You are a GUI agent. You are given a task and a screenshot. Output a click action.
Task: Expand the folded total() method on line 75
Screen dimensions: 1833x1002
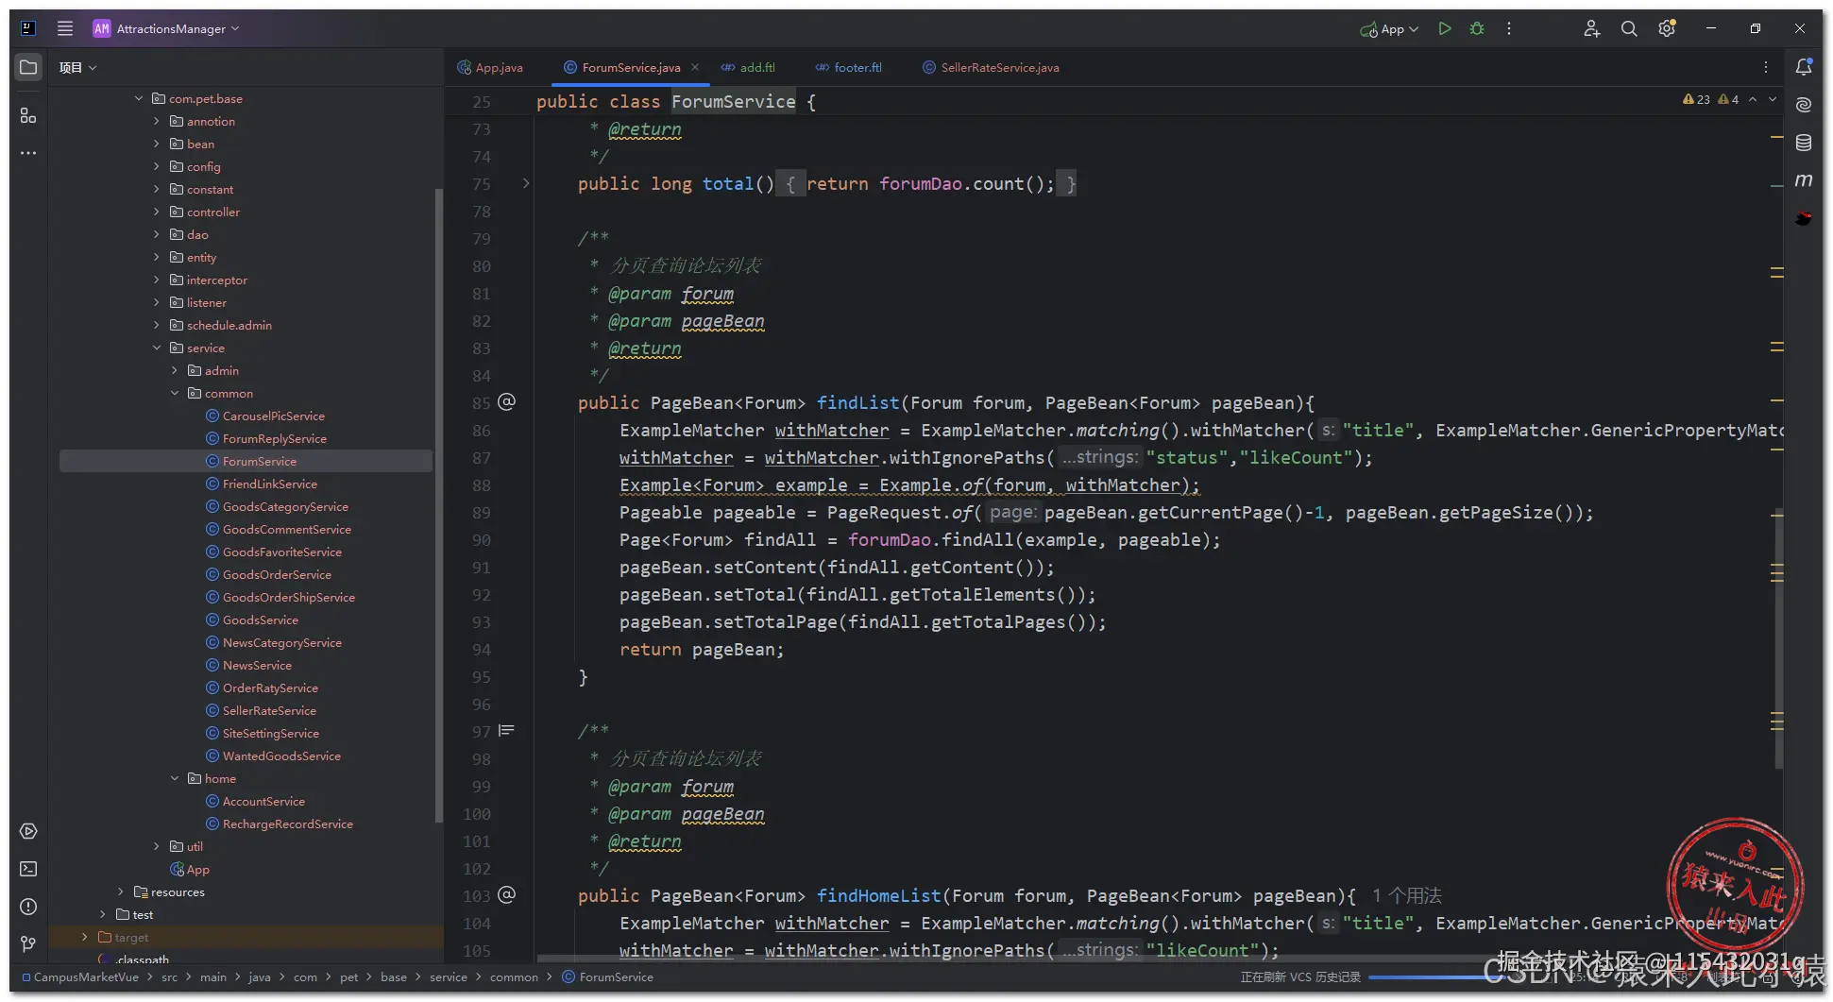click(x=526, y=183)
